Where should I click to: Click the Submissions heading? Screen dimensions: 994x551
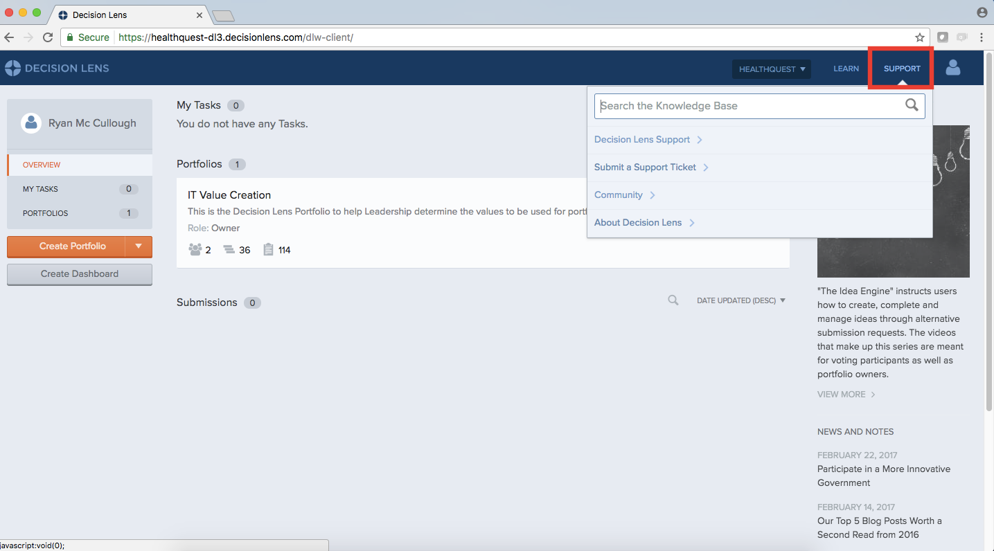(x=207, y=302)
